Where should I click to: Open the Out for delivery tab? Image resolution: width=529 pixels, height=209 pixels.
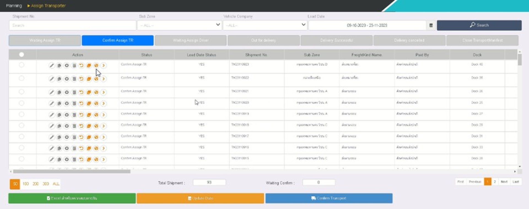(x=263, y=40)
